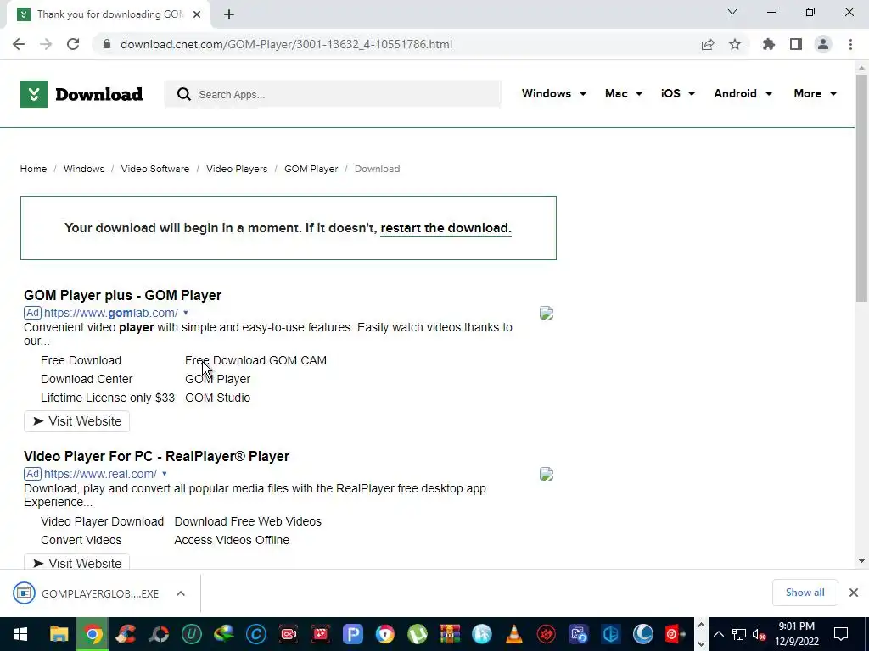Image resolution: width=869 pixels, height=651 pixels.
Task: Expand the iOS platform menu
Action: click(678, 93)
